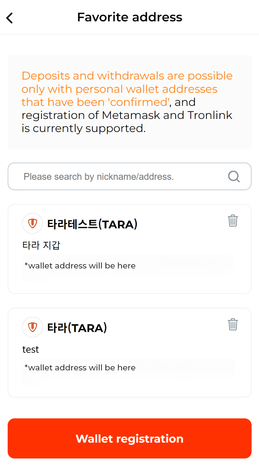Click the magnifier search icon
The width and height of the screenshot is (259, 471).
234,176
